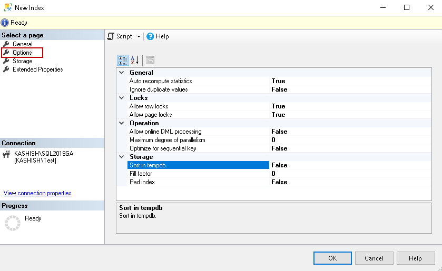Select the Allow row locks value
Image resolution: width=442 pixels, height=271 pixels.
[x=278, y=106]
